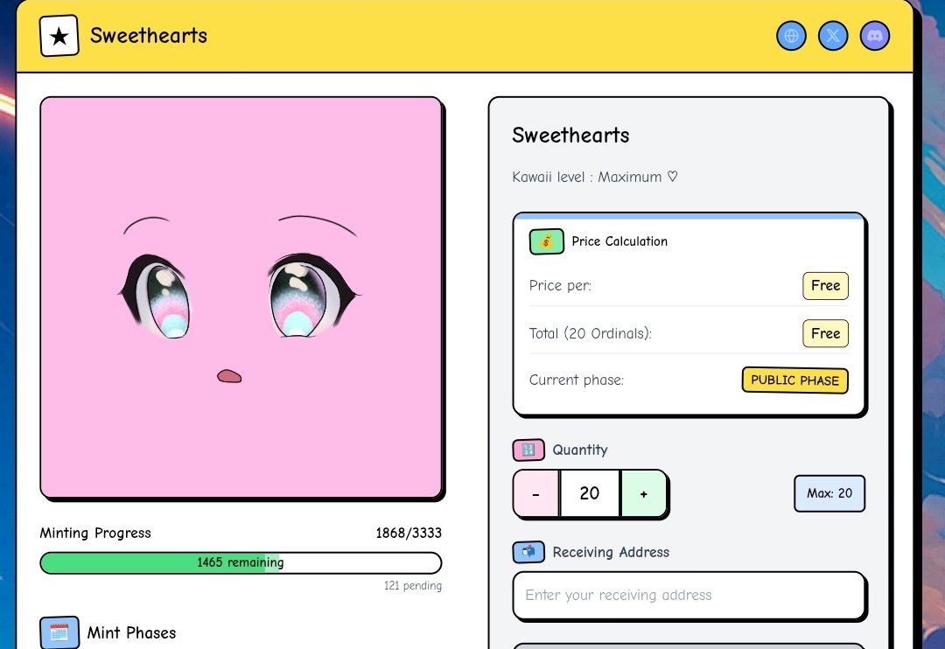Click the star logo icon in header
945x649 pixels.
pos(59,36)
